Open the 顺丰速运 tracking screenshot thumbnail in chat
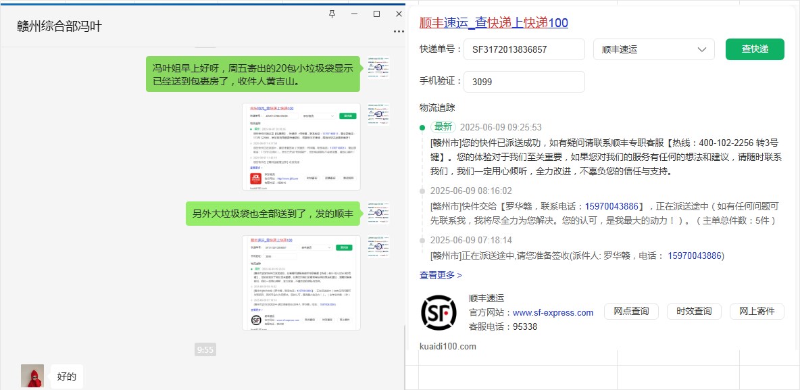Viewport: 800px width, 390px height. coord(301,283)
